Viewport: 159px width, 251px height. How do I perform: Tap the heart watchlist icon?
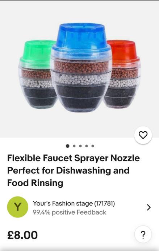[x=143, y=135]
